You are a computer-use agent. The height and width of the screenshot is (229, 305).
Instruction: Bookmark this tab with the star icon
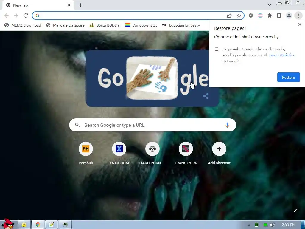239,16
